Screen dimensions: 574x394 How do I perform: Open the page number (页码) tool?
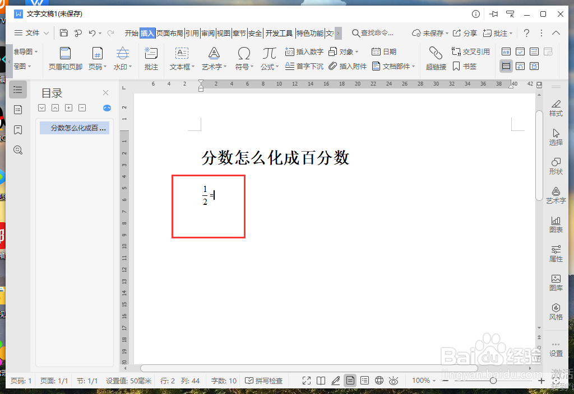pos(98,58)
